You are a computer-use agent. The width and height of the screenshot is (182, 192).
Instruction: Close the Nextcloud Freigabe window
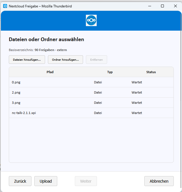coord(175,6)
